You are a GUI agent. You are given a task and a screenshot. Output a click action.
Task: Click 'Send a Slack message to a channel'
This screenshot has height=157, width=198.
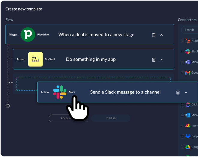point(125,92)
